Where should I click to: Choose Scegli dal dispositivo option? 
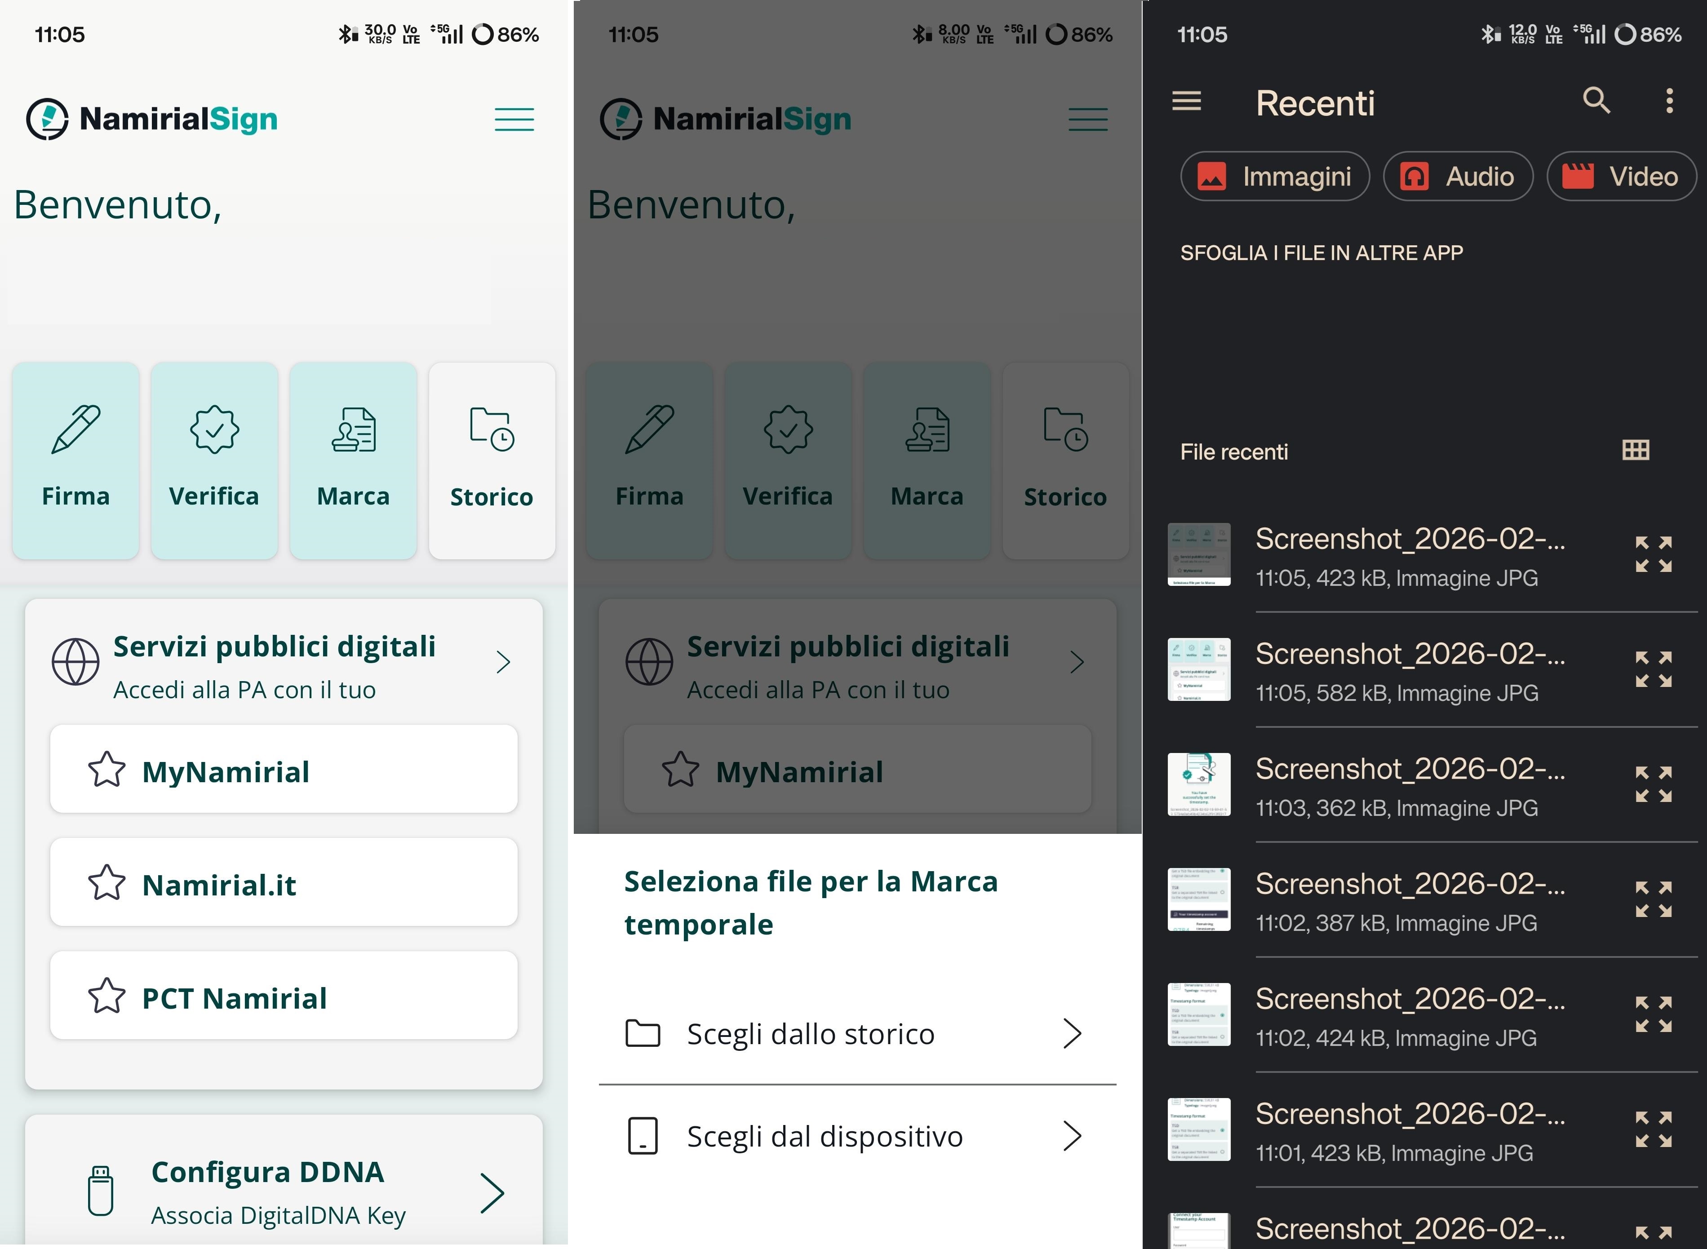(x=857, y=1136)
